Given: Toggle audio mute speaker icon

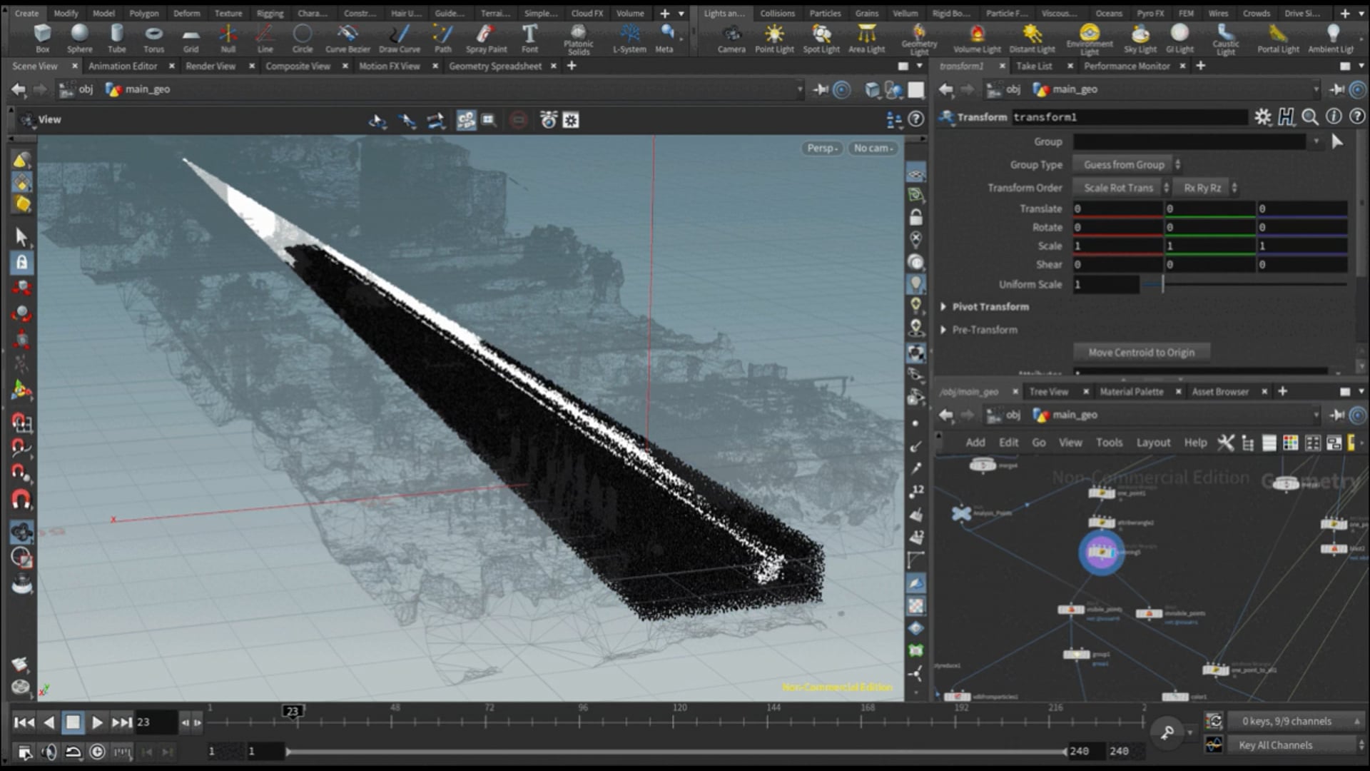Looking at the screenshot, I should (x=49, y=752).
